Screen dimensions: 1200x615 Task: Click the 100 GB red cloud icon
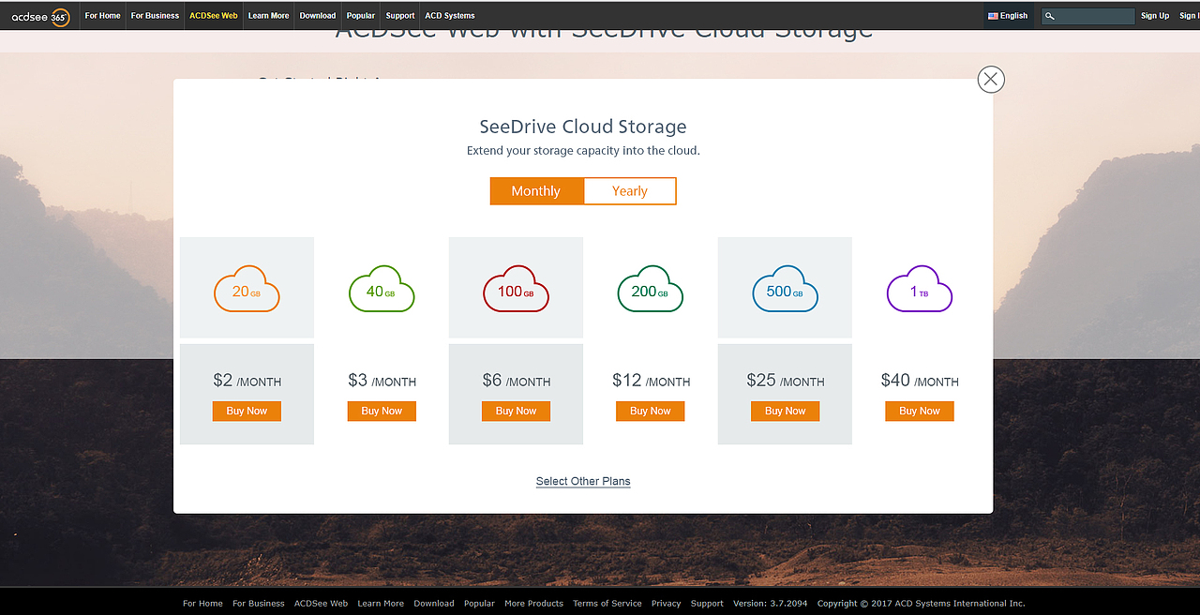coord(516,291)
